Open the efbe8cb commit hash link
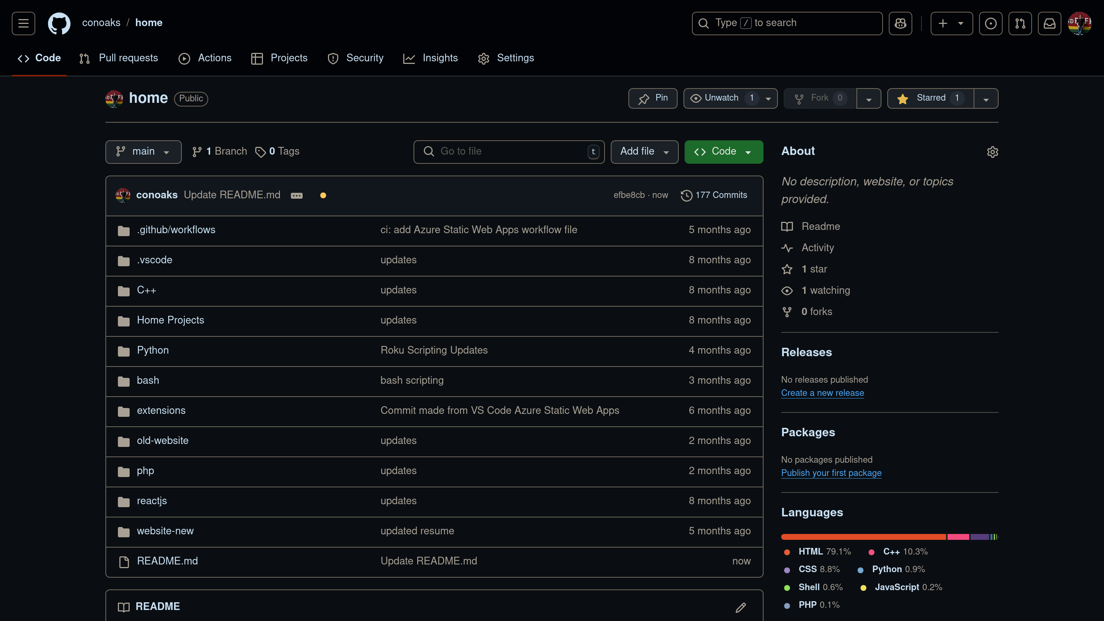The image size is (1104, 621). click(x=629, y=195)
